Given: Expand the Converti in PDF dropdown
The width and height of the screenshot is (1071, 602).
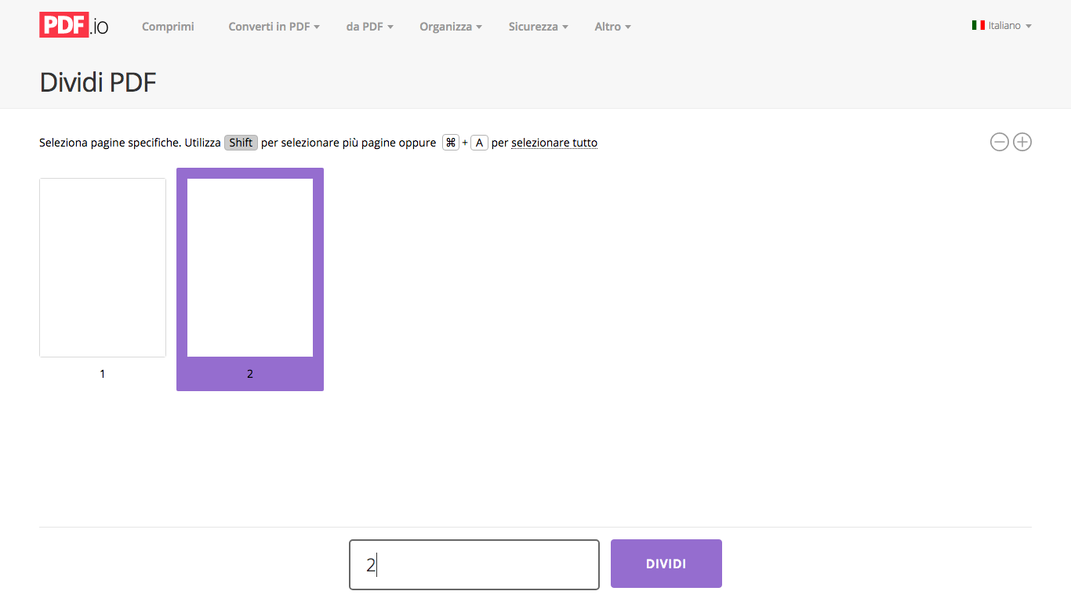Looking at the screenshot, I should (x=274, y=27).
